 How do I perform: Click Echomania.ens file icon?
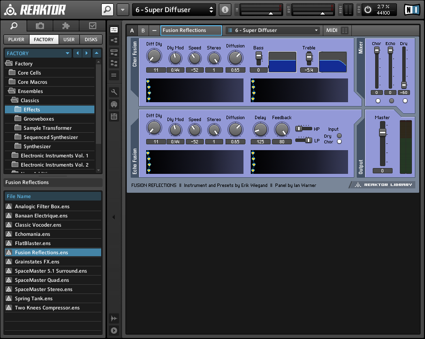pos(9,234)
